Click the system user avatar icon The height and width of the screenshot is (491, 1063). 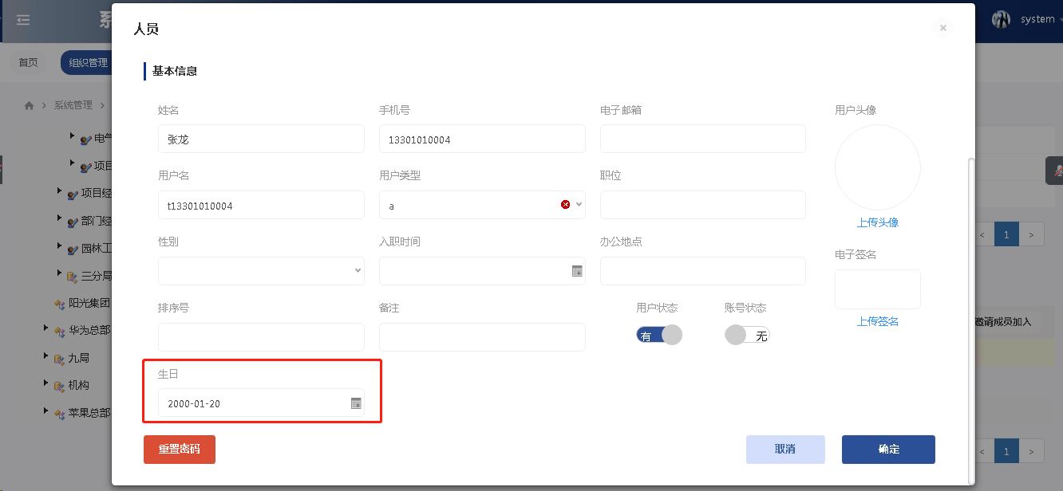(1001, 20)
